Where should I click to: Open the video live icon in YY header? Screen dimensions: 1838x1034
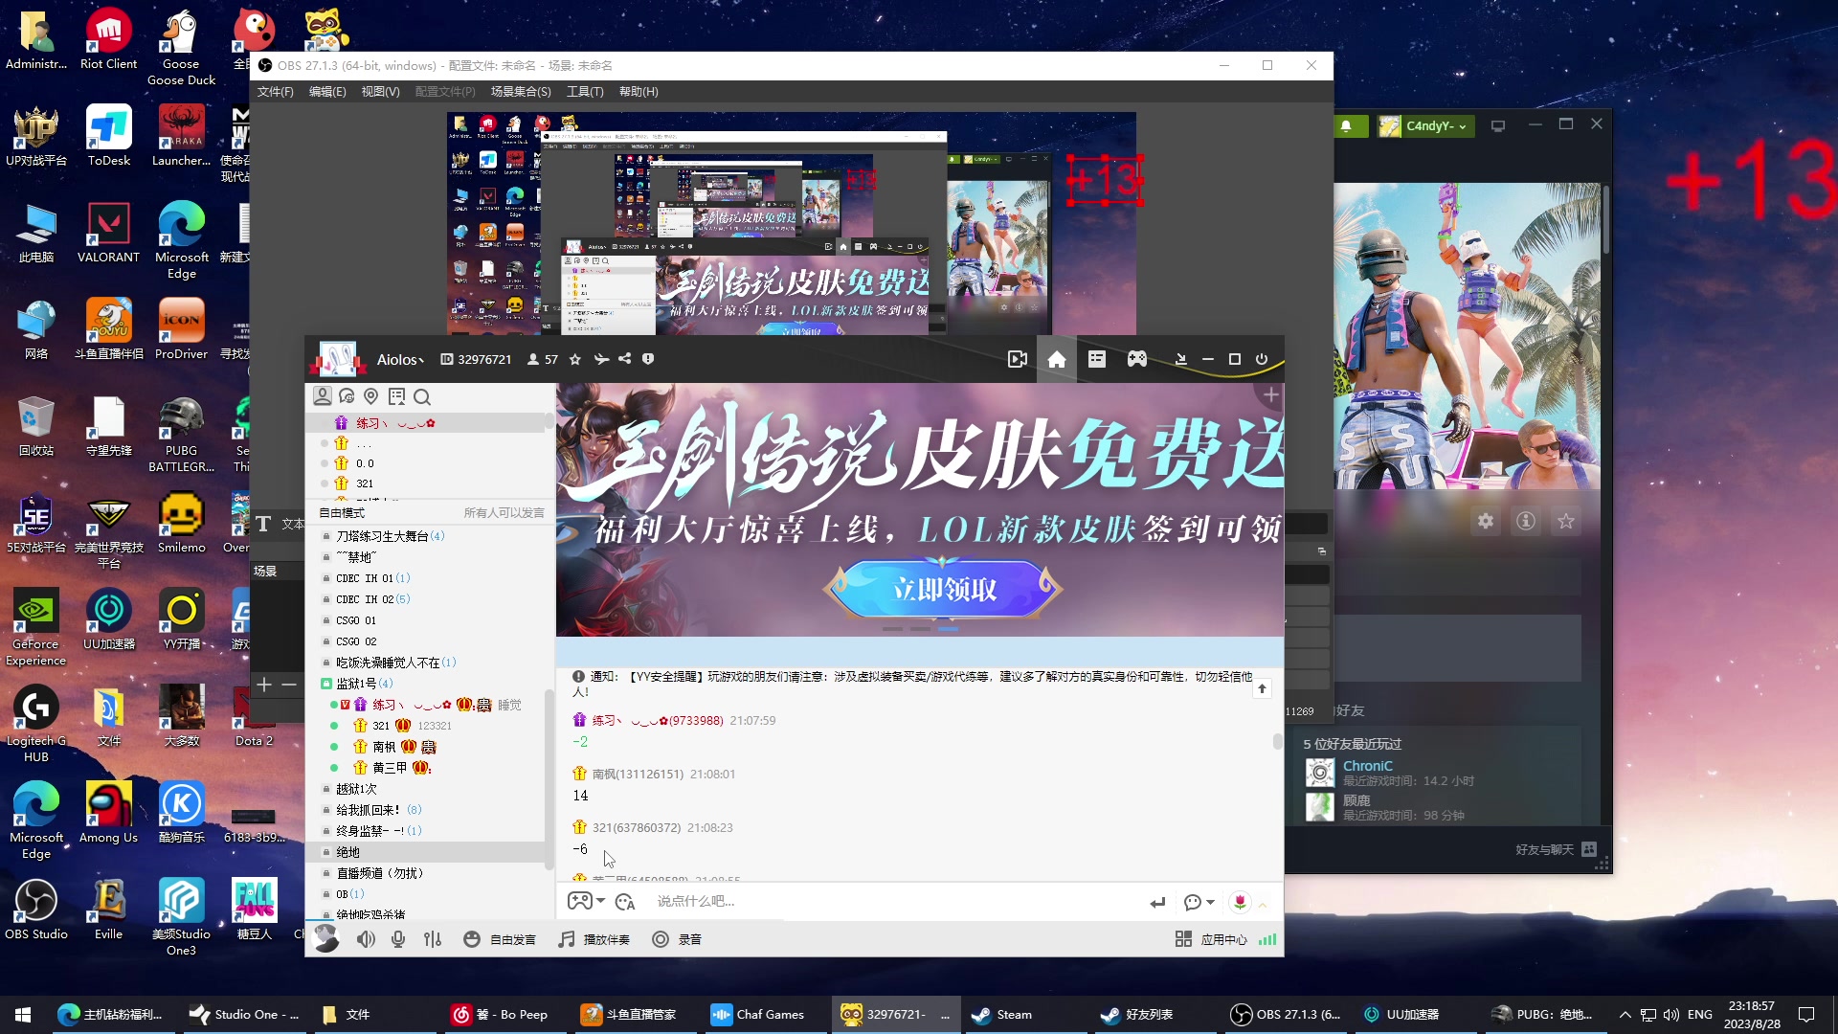point(1017,359)
